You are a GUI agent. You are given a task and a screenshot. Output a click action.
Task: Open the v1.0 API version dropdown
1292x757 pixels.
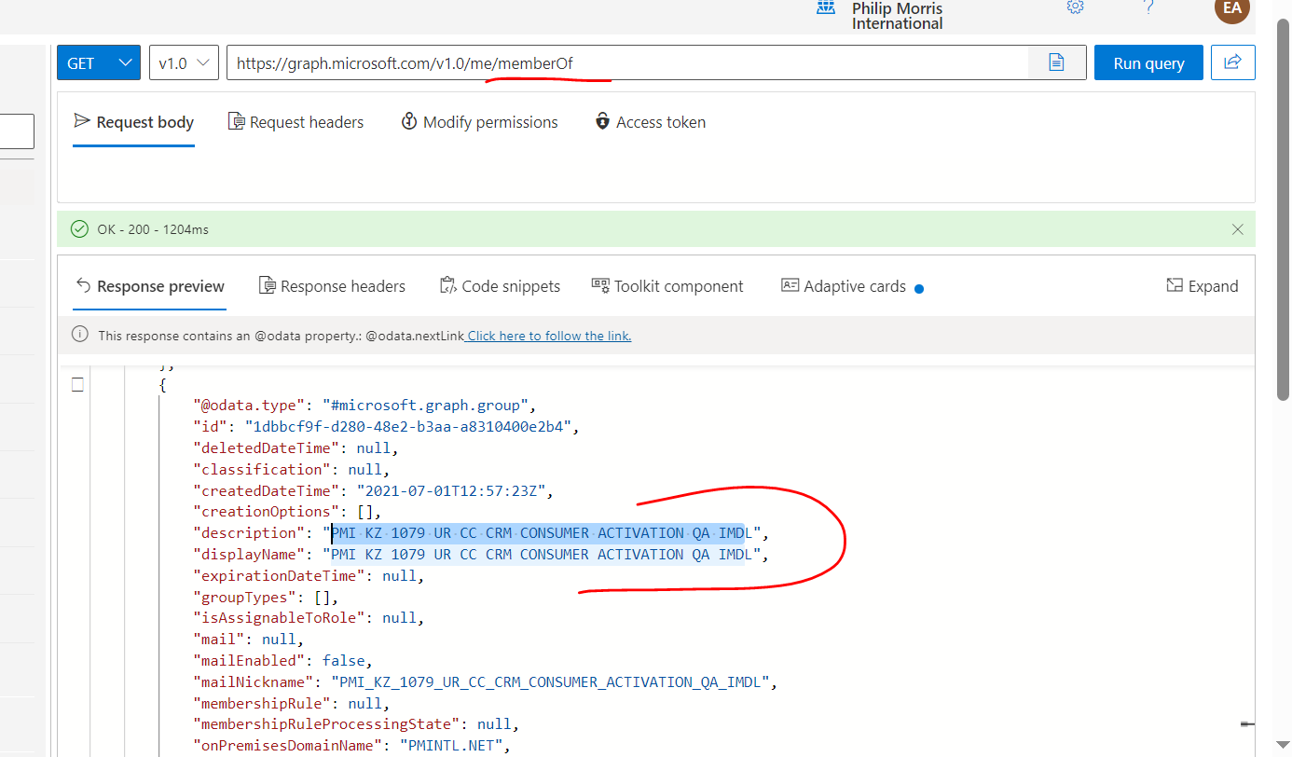(184, 62)
